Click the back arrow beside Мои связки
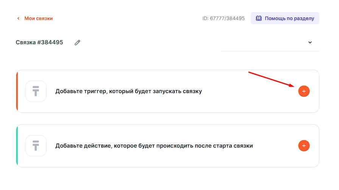This screenshot has height=190, width=339. coord(18,18)
